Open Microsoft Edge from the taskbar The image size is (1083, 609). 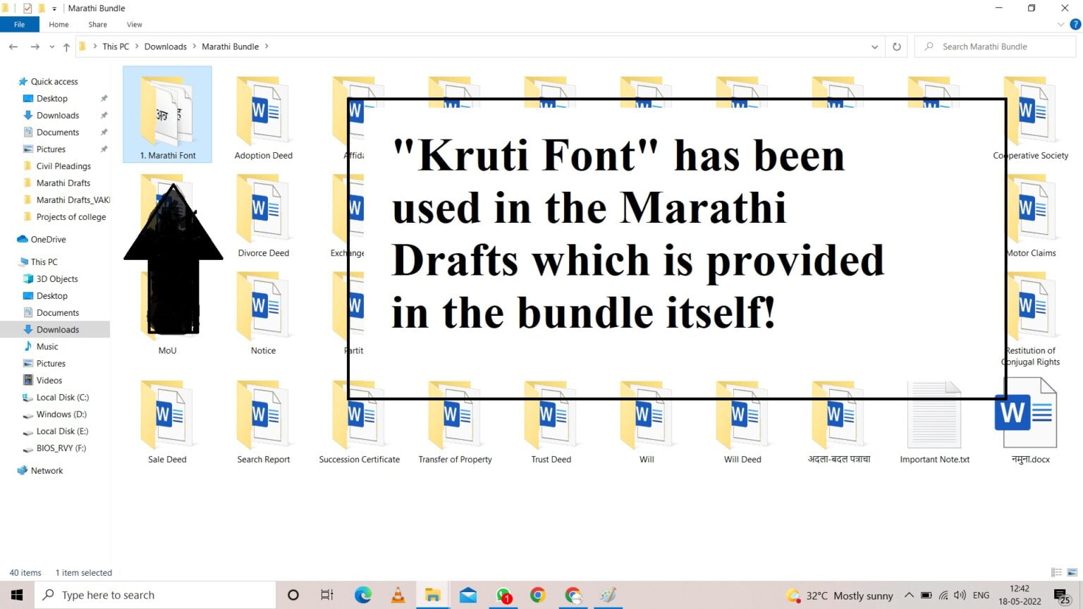[362, 594]
